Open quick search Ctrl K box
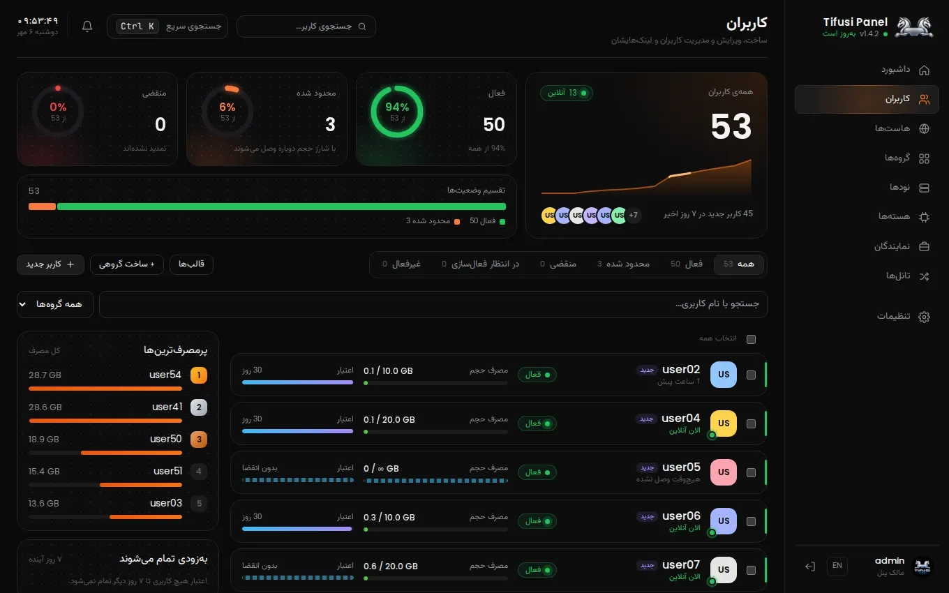This screenshot has width=949, height=593. coord(167,27)
